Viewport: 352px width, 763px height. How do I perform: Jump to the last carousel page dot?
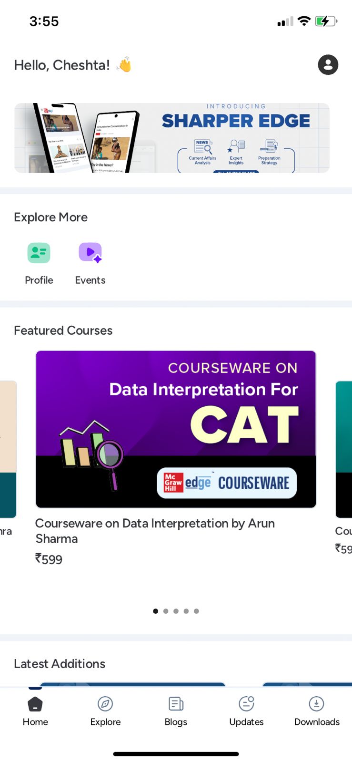(196, 611)
